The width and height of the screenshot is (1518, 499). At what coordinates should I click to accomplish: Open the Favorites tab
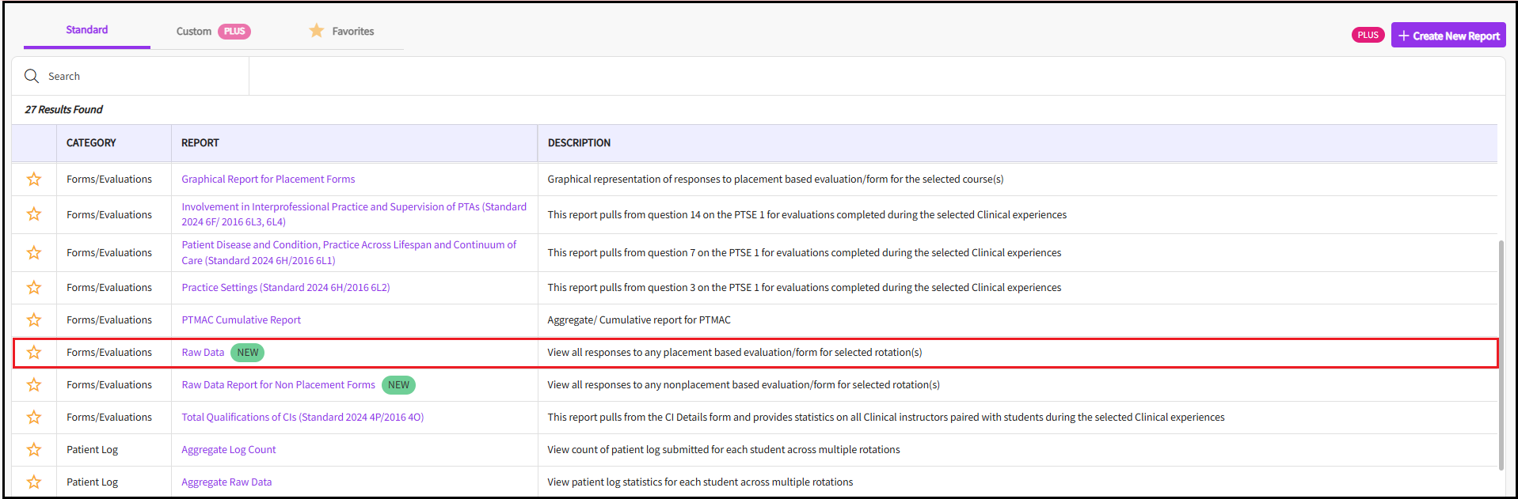342,32
